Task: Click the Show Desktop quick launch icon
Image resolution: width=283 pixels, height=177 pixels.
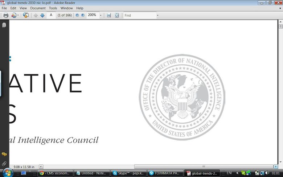Action: pyautogui.click(x=24, y=173)
